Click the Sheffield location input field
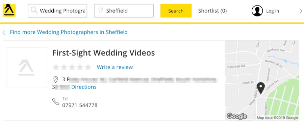 coord(124,11)
